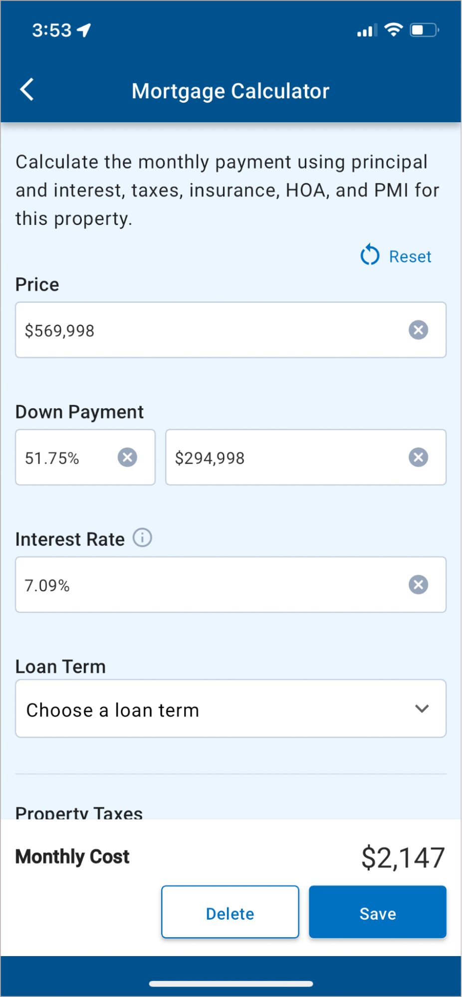Clear the Price field value
Screen dimensions: 462x997
click(418, 330)
